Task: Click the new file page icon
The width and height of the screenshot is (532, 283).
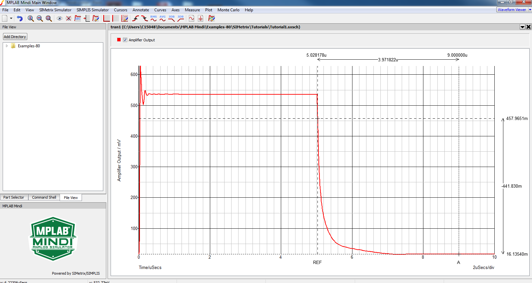Action: (x=5, y=18)
